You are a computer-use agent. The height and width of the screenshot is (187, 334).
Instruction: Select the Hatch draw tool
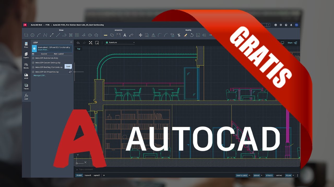pyautogui.click(x=71, y=35)
